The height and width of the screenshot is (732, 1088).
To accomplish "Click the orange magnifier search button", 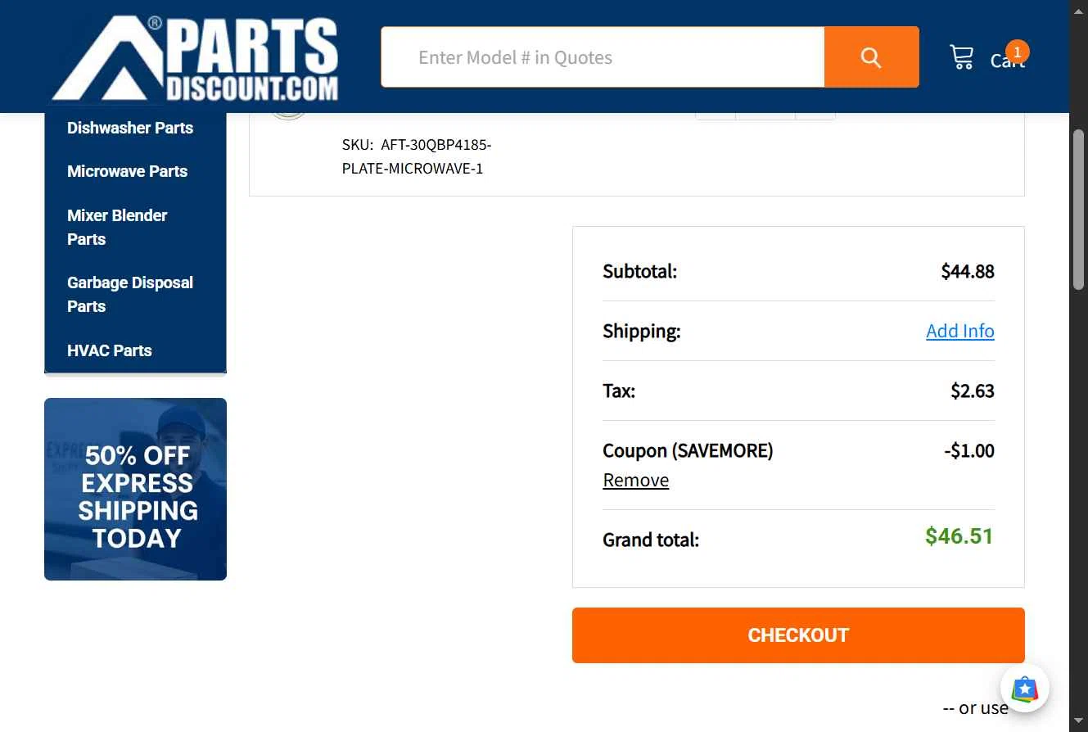I will 871,57.
